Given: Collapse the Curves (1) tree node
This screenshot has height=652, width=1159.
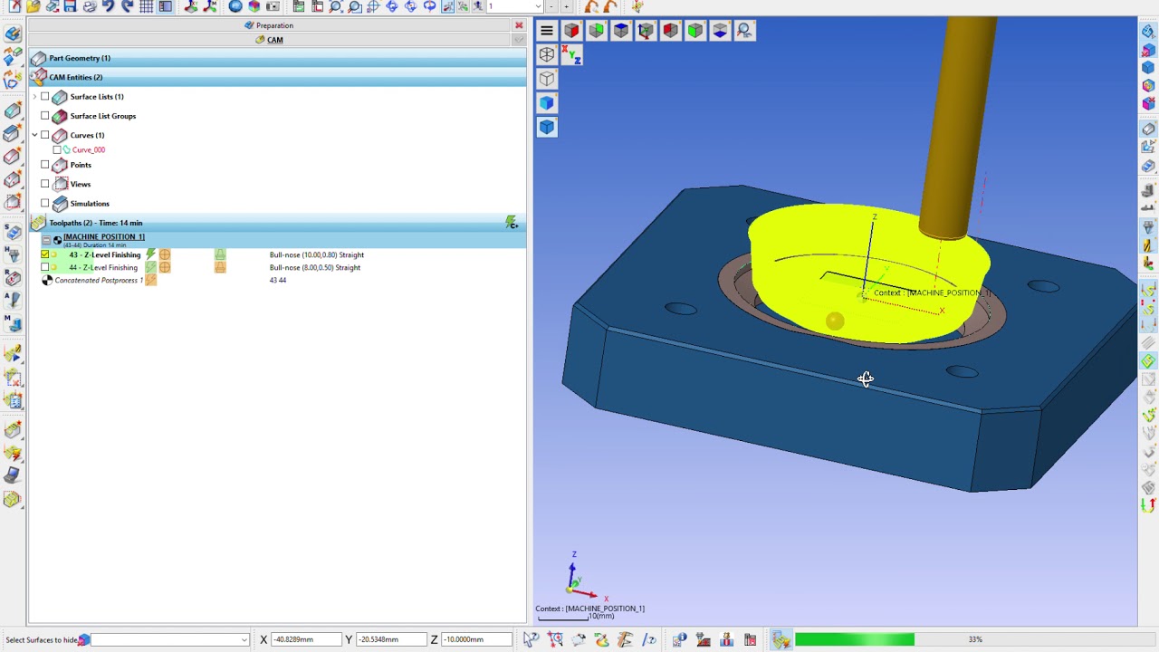Looking at the screenshot, I should (34, 135).
